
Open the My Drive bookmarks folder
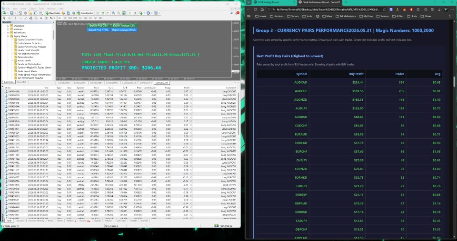pyautogui.click(x=366, y=16)
